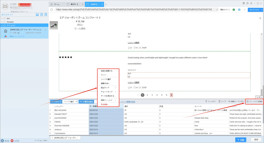Reload the page with the refresh icon
The image size is (264, 143).
52,10
